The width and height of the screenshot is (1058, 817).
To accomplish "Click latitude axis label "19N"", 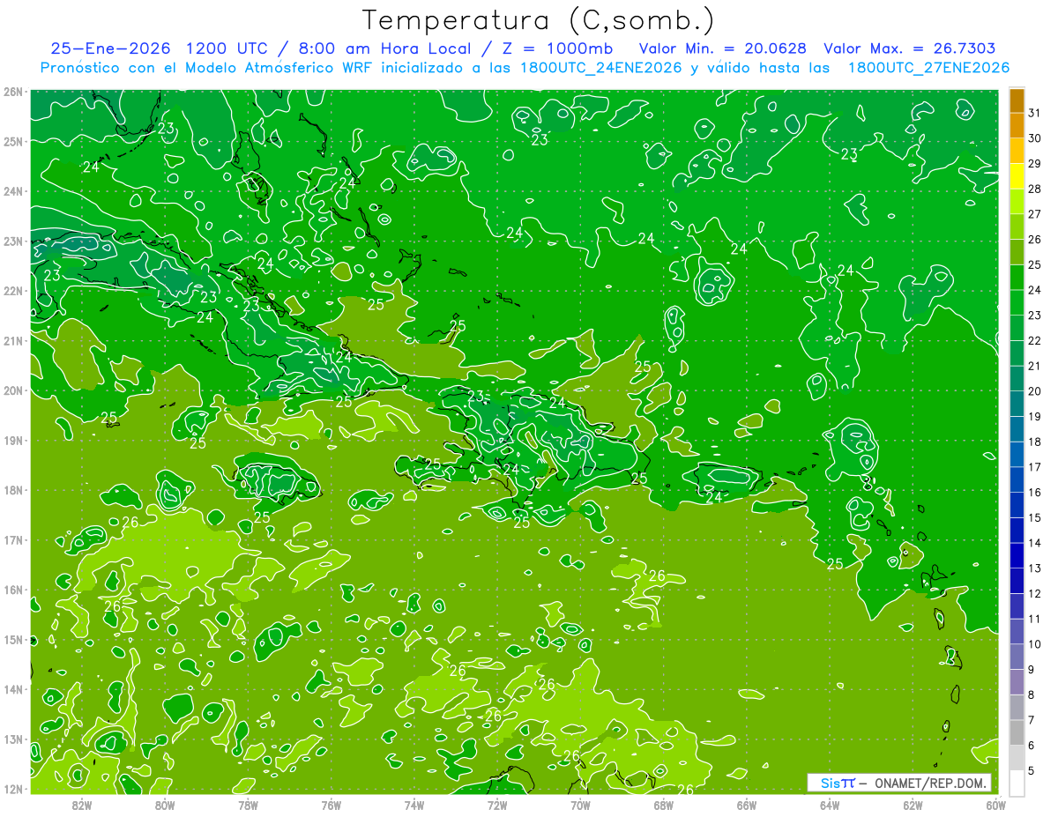I will click(x=12, y=441).
